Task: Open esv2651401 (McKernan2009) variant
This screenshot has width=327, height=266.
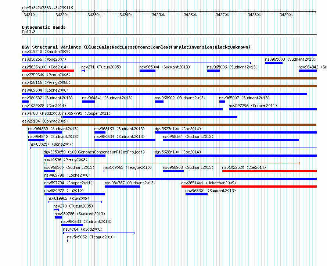Action: click(209, 183)
